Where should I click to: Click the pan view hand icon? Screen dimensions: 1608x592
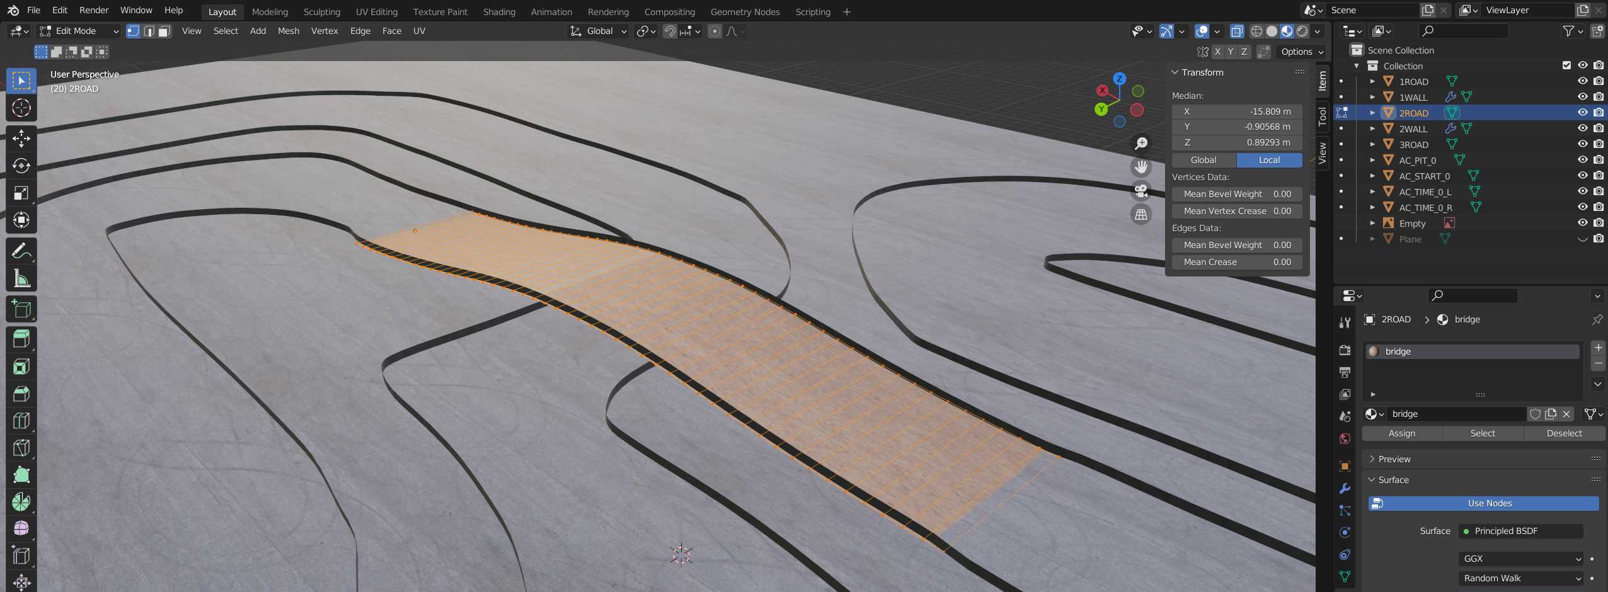[x=1141, y=167]
